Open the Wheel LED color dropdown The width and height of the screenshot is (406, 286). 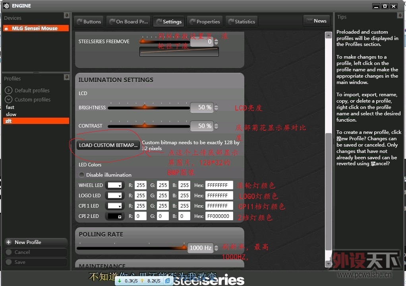(x=114, y=185)
